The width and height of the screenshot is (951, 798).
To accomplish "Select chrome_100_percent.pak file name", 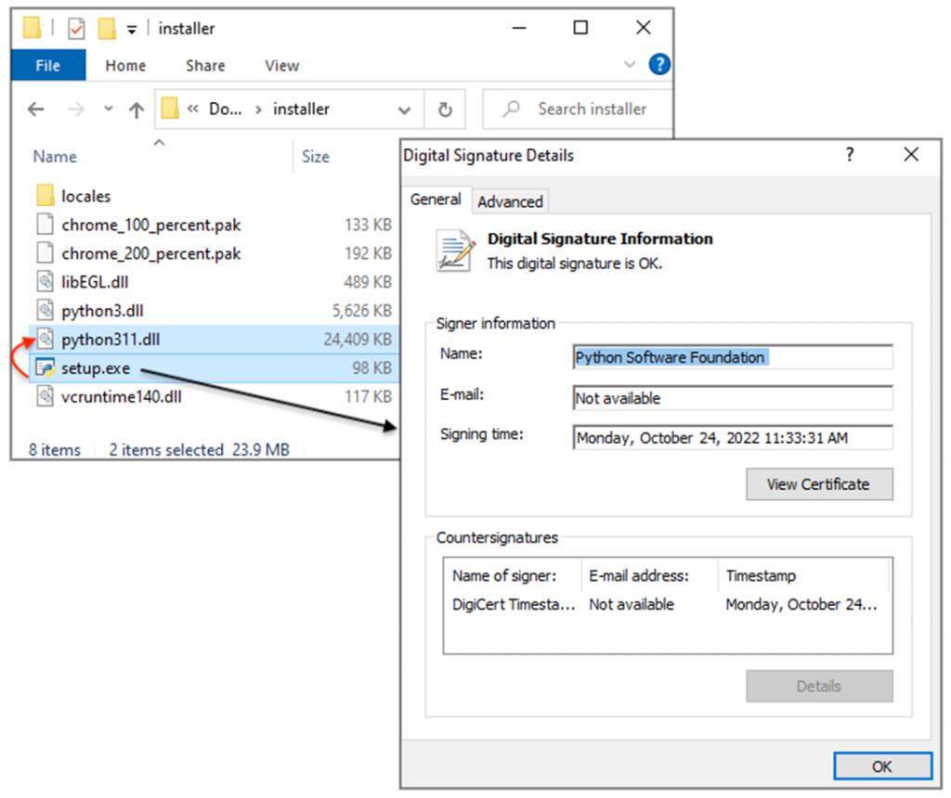I will [x=151, y=225].
